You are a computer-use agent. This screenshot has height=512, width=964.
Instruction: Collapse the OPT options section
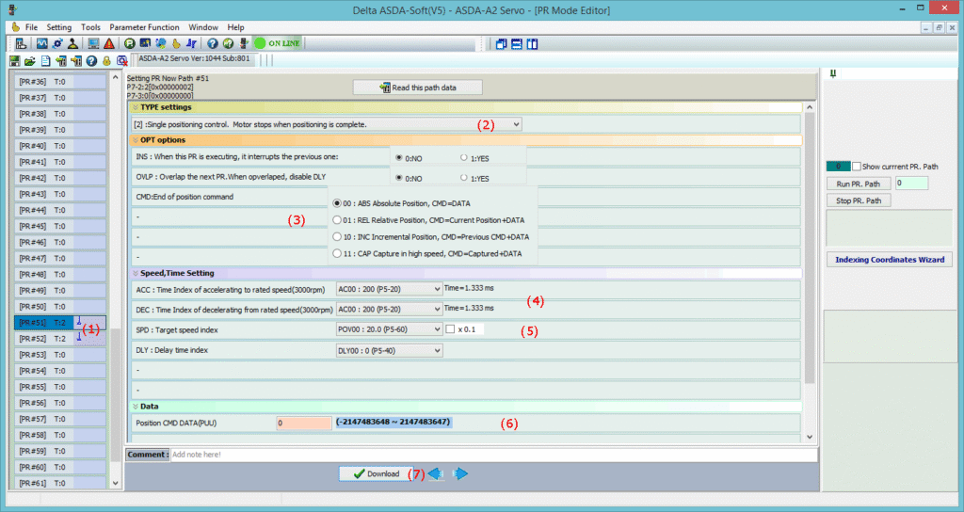(x=136, y=140)
